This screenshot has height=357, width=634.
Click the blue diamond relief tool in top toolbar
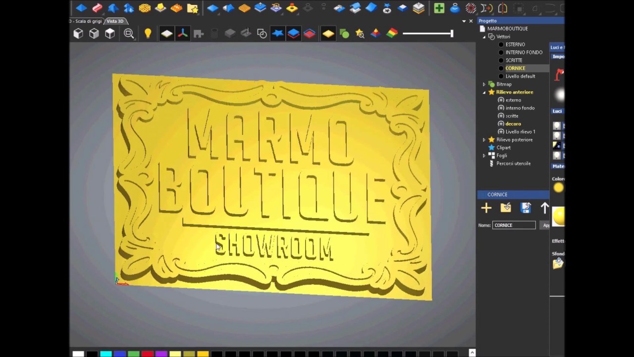pos(82,8)
